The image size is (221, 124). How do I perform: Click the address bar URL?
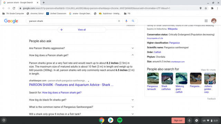[96, 8]
